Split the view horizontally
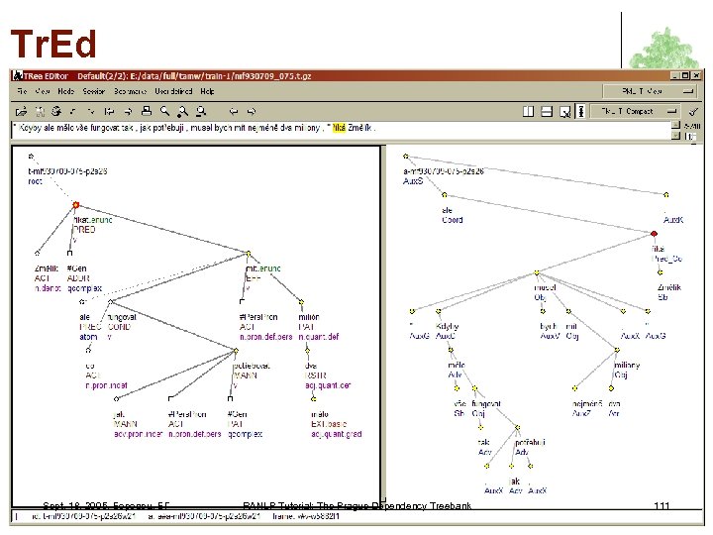The height and width of the screenshot is (535, 713). [x=547, y=111]
